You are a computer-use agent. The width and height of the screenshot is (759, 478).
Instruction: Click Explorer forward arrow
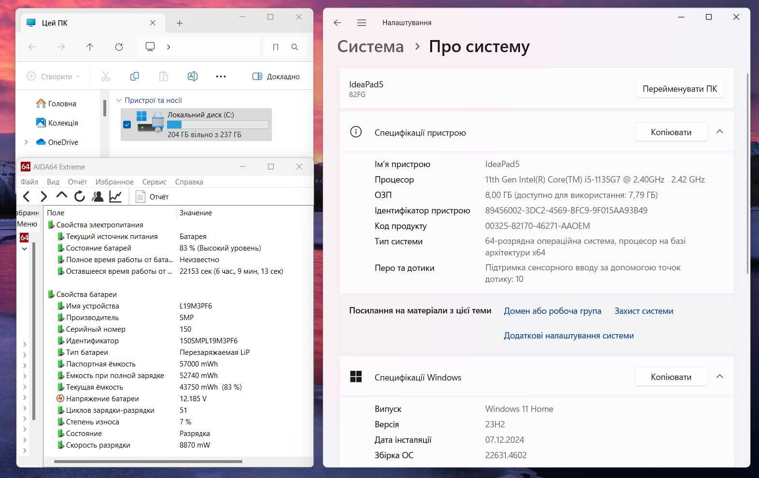[x=61, y=47]
